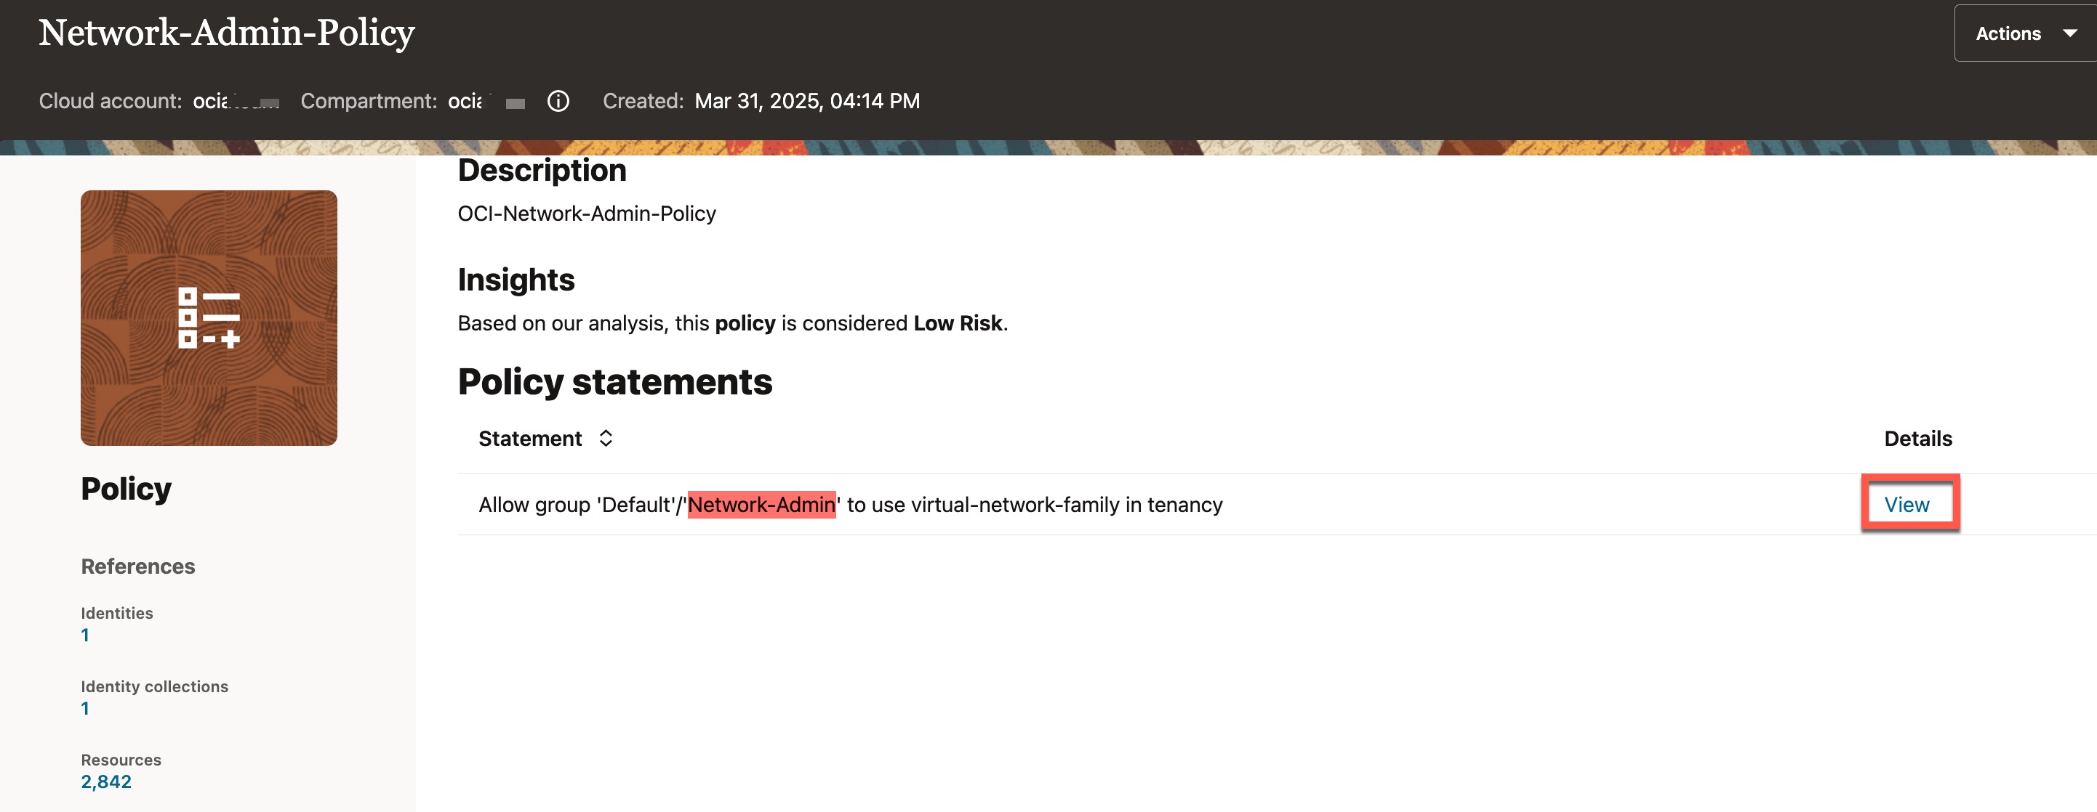The width and height of the screenshot is (2097, 812).
Task: Click the Network-Admin-Policy page title
Action: click(226, 33)
